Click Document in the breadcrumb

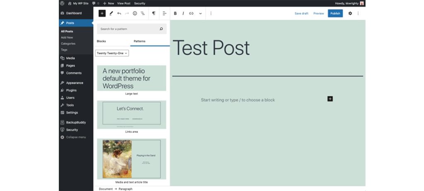click(x=106, y=189)
